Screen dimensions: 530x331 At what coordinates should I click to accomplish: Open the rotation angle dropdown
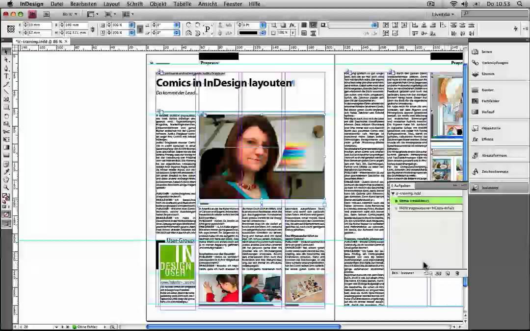click(177, 25)
